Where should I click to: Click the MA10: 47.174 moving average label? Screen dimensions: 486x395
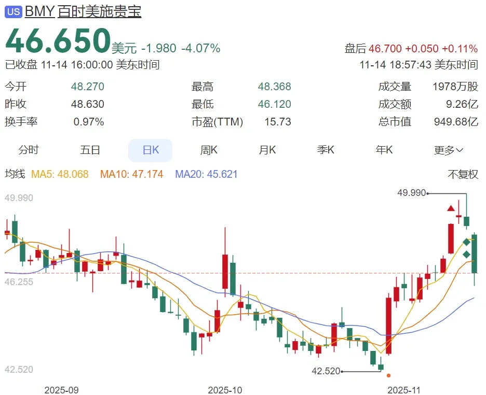click(131, 174)
